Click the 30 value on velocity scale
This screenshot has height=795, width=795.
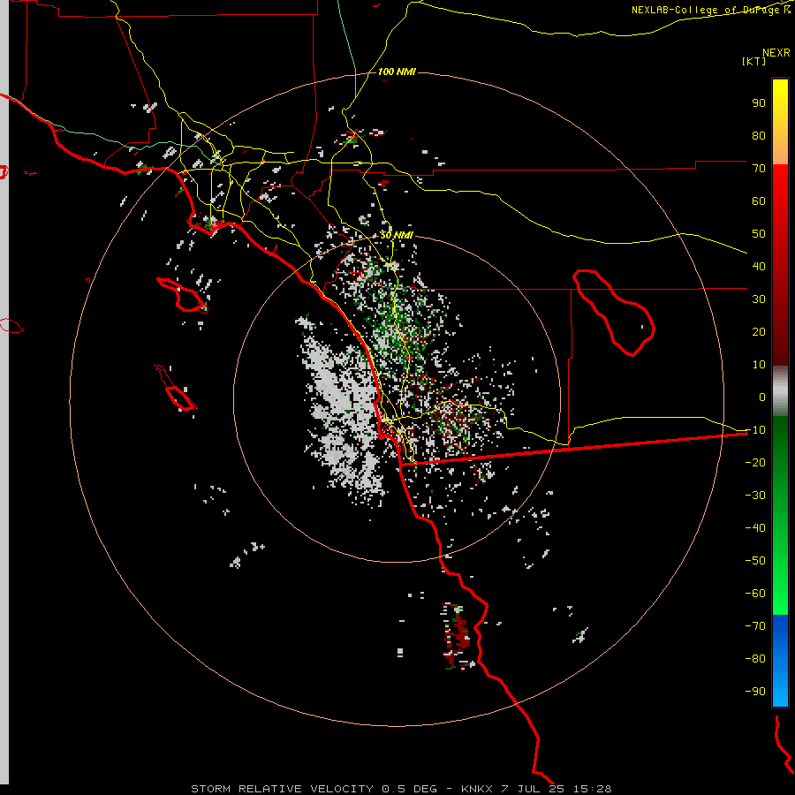[x=759, y=299]
